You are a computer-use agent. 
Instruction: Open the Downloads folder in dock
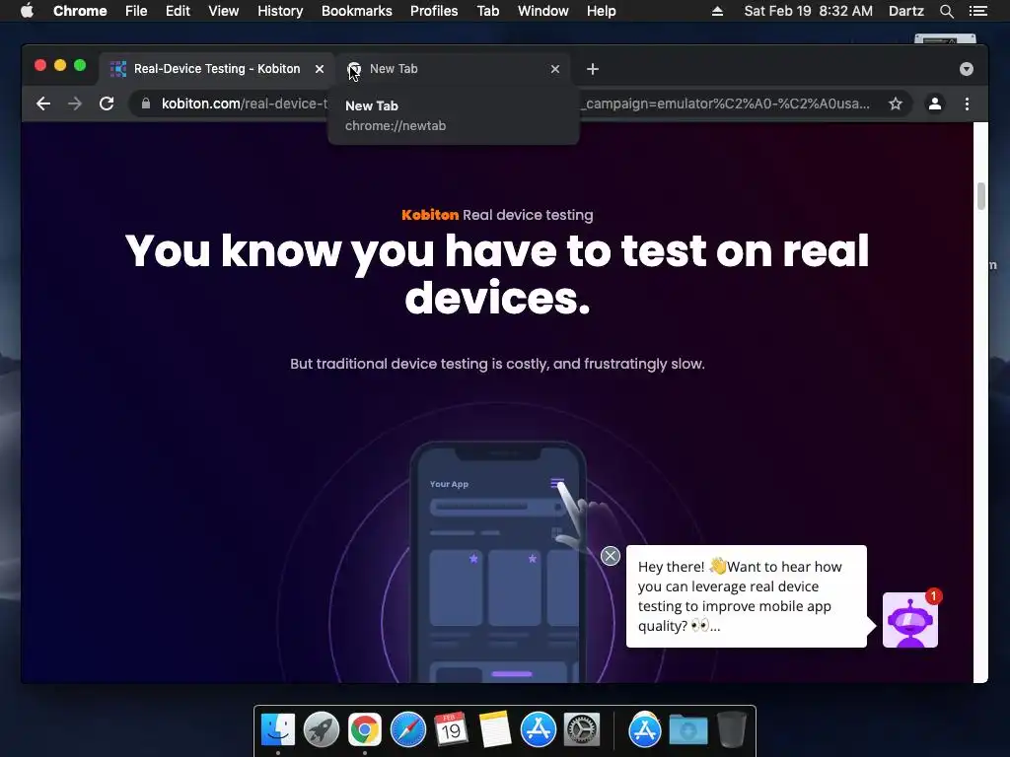(687, 730)
